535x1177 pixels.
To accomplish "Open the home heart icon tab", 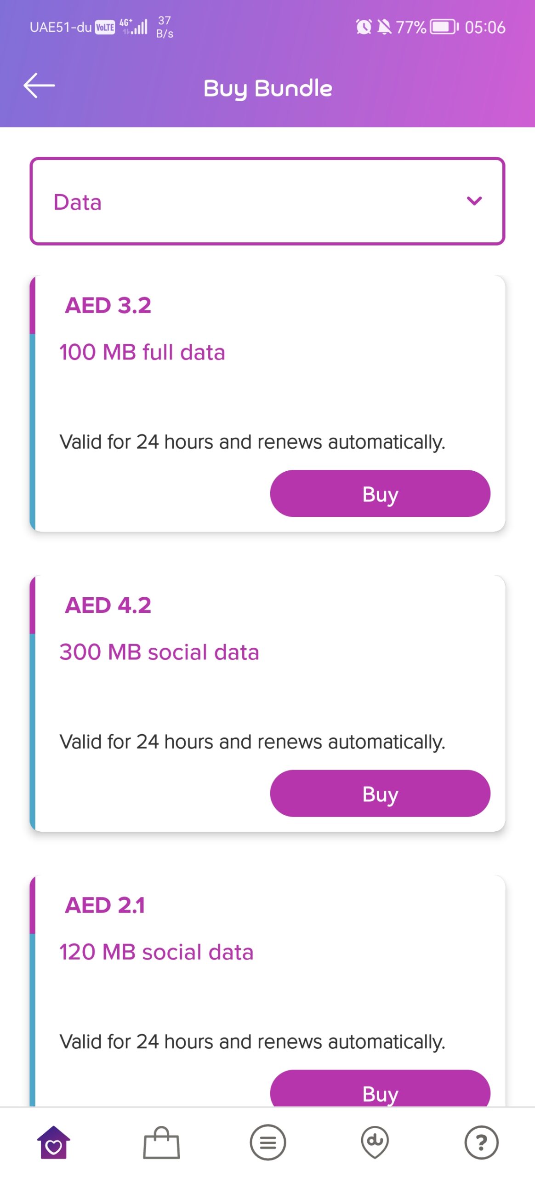I will 54,1142.
